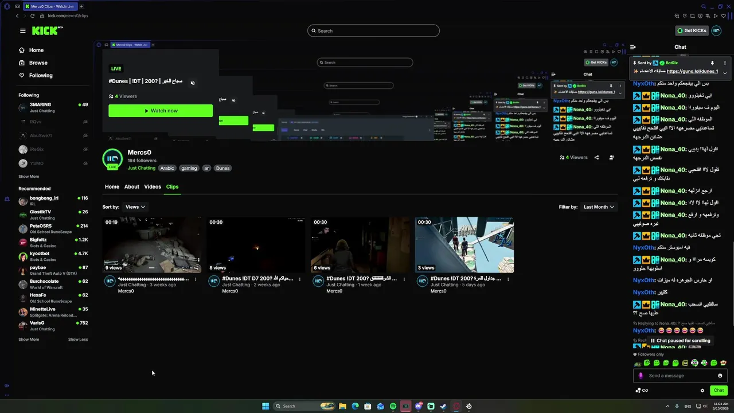This screenshot has width=734, height=413.
Task: Expand the pinned message chevron
Action: coord(725,73)
